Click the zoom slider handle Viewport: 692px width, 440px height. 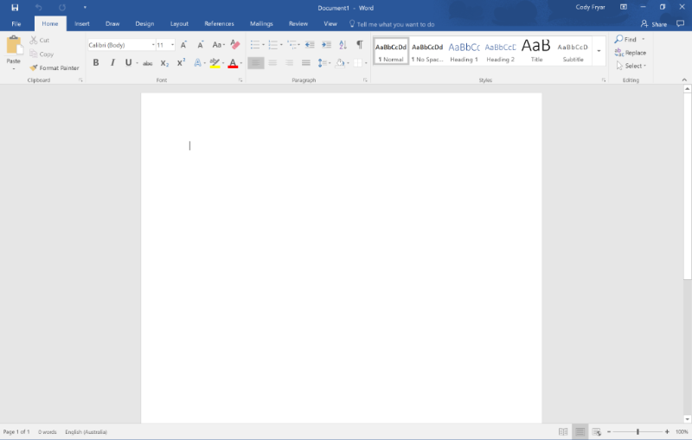[x=638, y=431]
